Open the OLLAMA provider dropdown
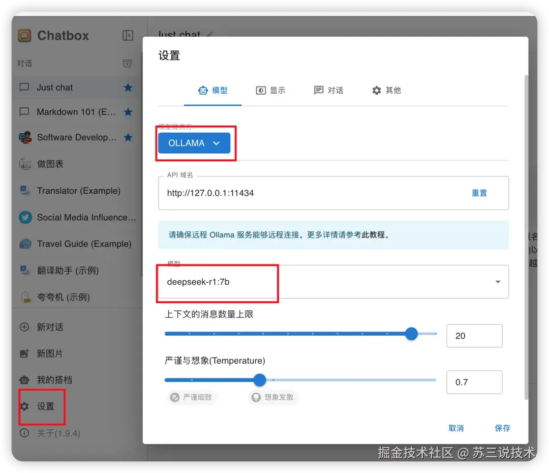 (x=194, y=143)
